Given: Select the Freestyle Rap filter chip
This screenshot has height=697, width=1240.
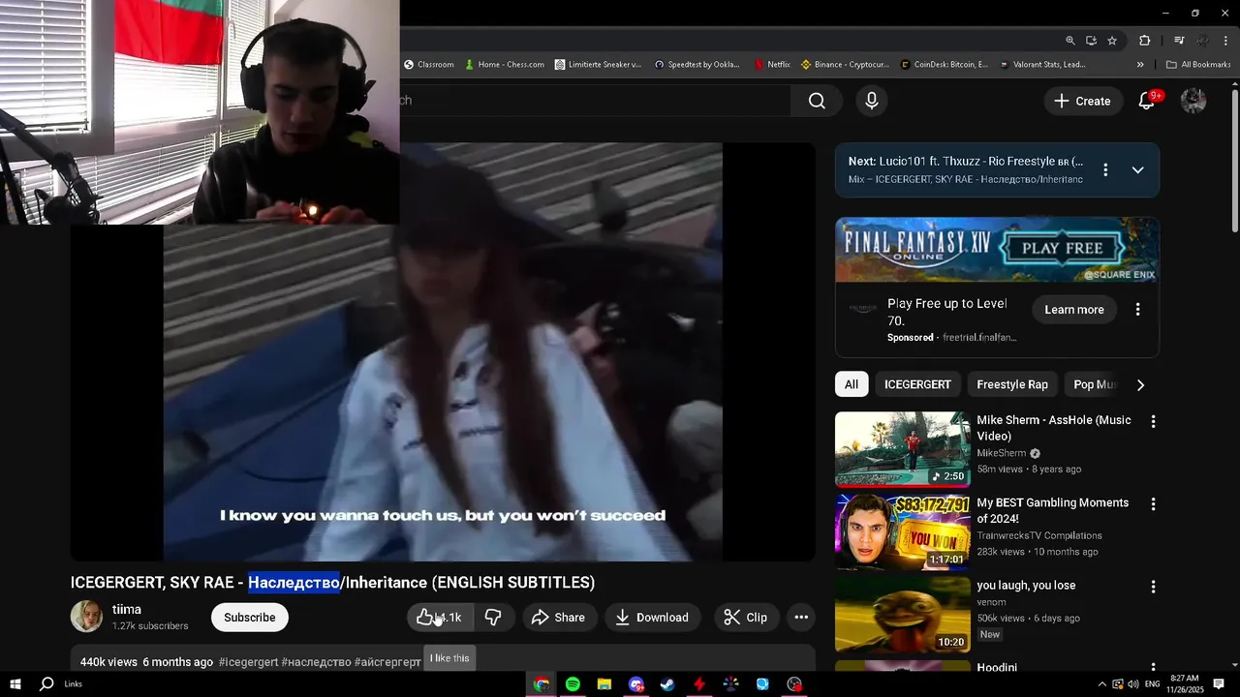Looking at the screenshot, I should (1012, 384).
